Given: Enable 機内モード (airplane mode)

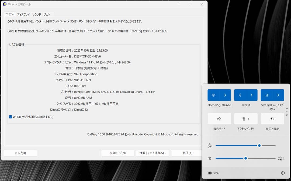Looking at the screenshot, I should (219, 119).
